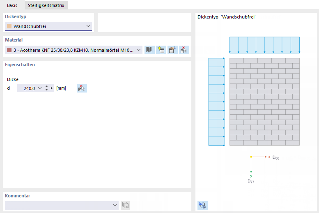The height and width of the screenshot is (213, 319).
Task: Open the comment library icon next to Kommentar
Action: point(125,205)
